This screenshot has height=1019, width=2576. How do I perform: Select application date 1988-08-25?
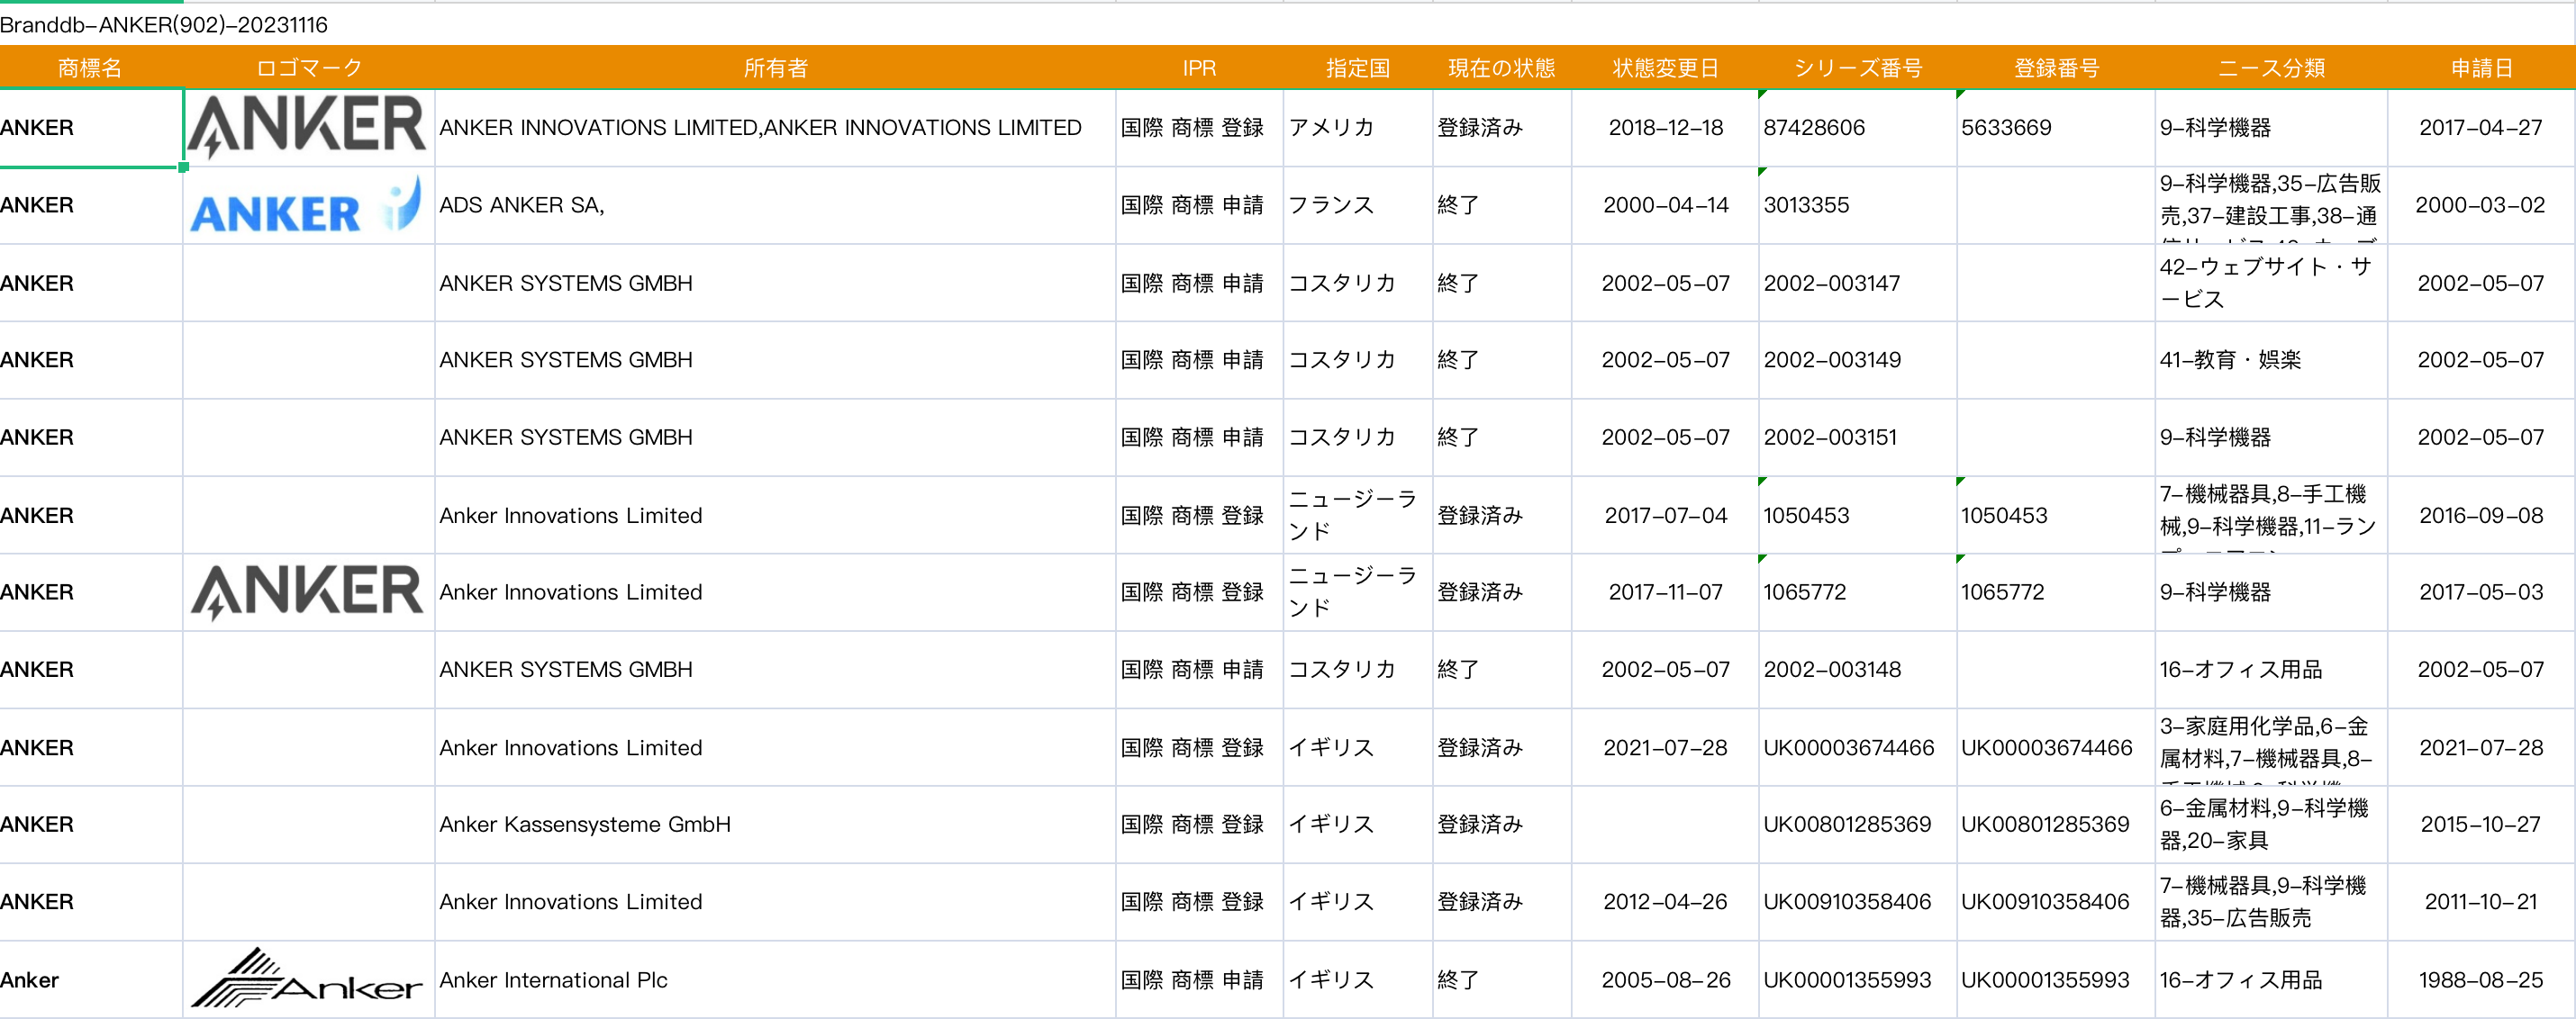[2481, 979]
